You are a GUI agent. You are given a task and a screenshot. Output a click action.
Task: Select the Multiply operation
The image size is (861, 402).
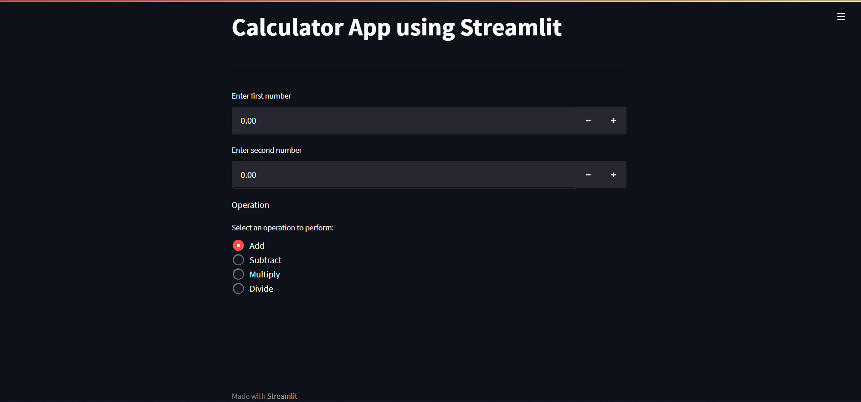pos(238,274)
